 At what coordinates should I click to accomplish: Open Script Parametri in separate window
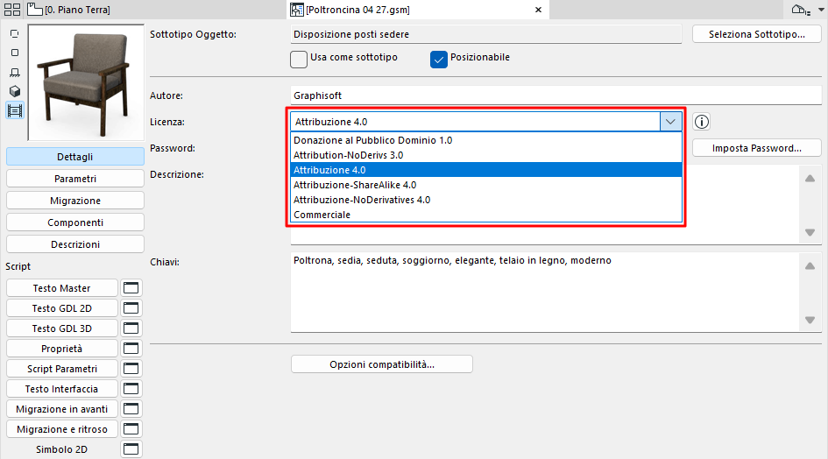coord(131,369)
